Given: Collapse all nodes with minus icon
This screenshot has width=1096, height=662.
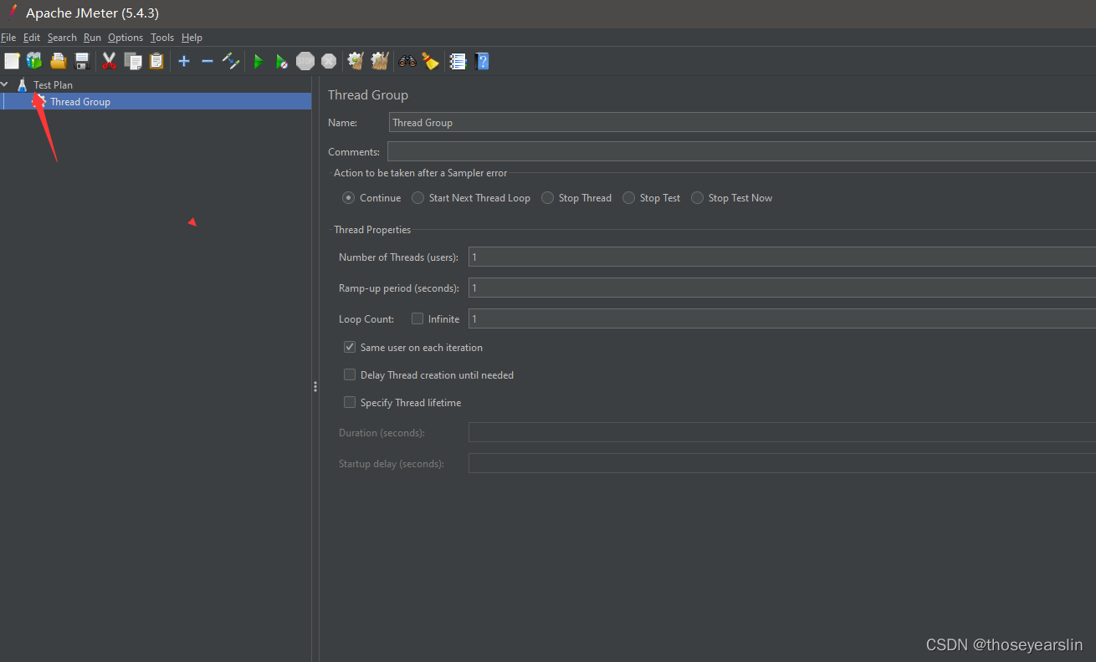Looking at the screenshot, I should coord(207,61).
